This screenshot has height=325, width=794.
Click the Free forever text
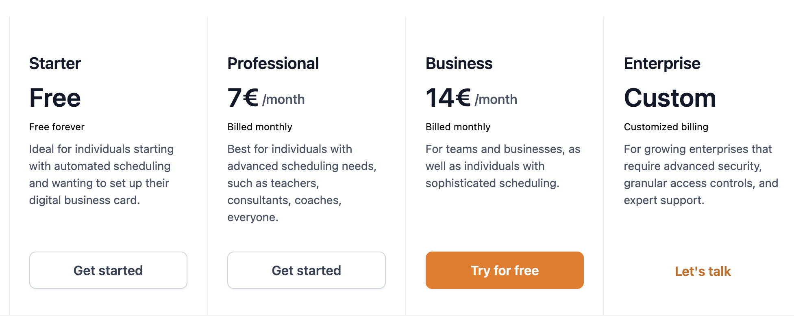[57, 127]
